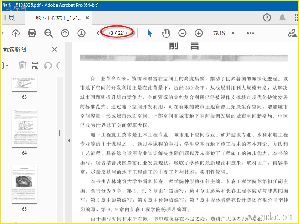Select the 地下工程施工 document tab
The height and width of the screenshot is (224, 299).
[59, 18]
